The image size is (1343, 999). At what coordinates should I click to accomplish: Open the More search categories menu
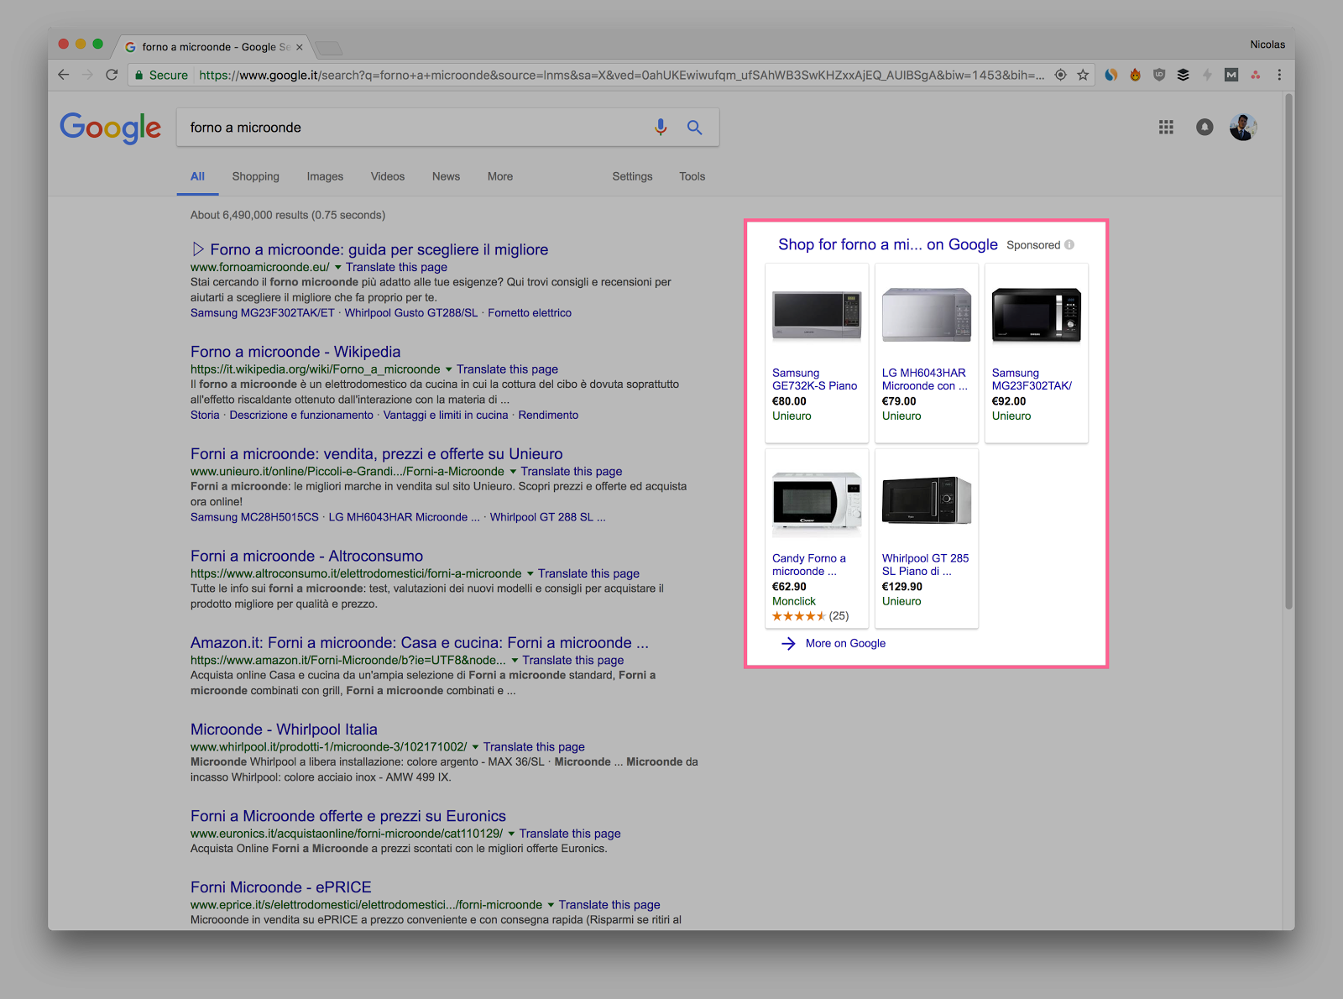pos(500,176)
